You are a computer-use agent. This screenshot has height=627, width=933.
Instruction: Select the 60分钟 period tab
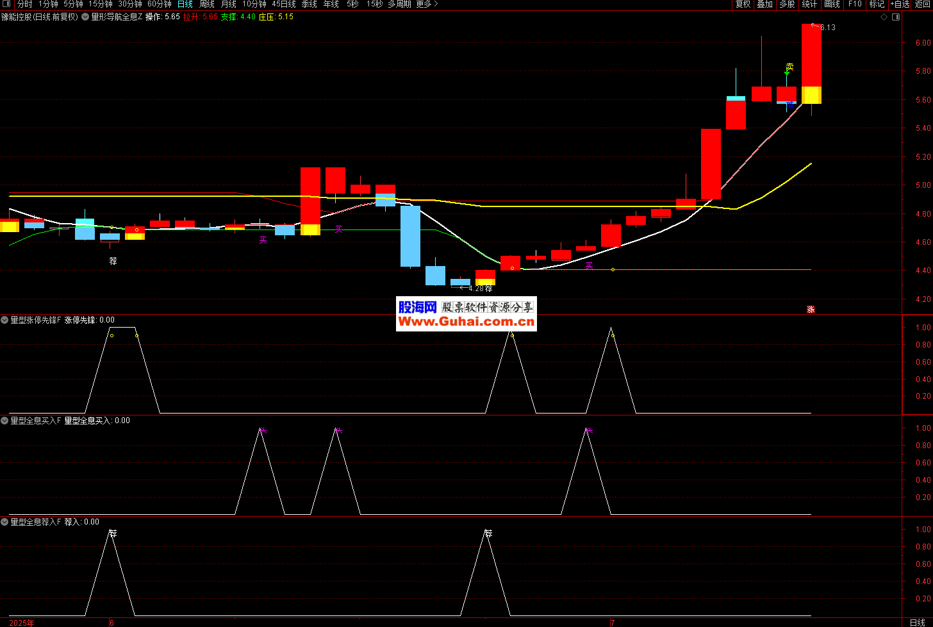click(x=160, y=4)
